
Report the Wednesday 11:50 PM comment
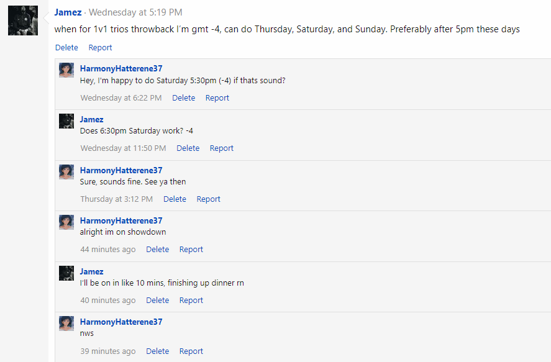tap(222, 148)
